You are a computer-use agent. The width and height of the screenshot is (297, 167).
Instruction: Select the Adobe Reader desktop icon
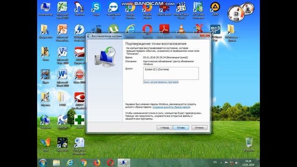[x=164, y=29]
